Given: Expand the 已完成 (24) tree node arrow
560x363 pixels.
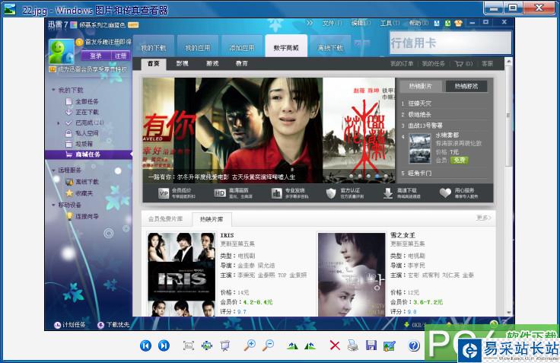Looking at the screenshot, I should [x=59, y=123].
